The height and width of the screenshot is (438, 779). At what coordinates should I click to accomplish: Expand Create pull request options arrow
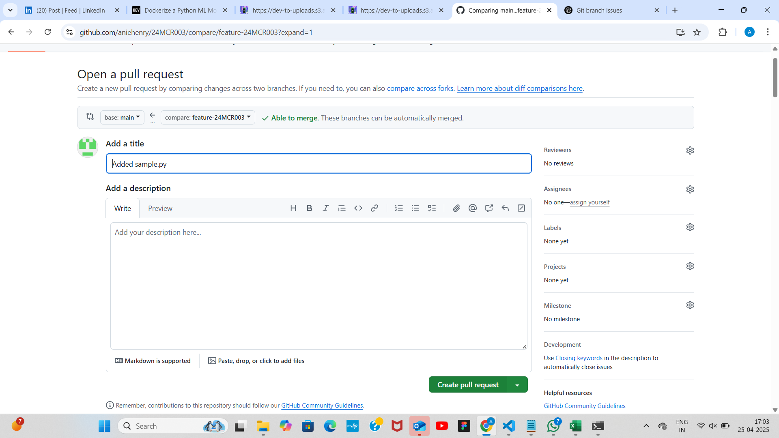point(517,385)
